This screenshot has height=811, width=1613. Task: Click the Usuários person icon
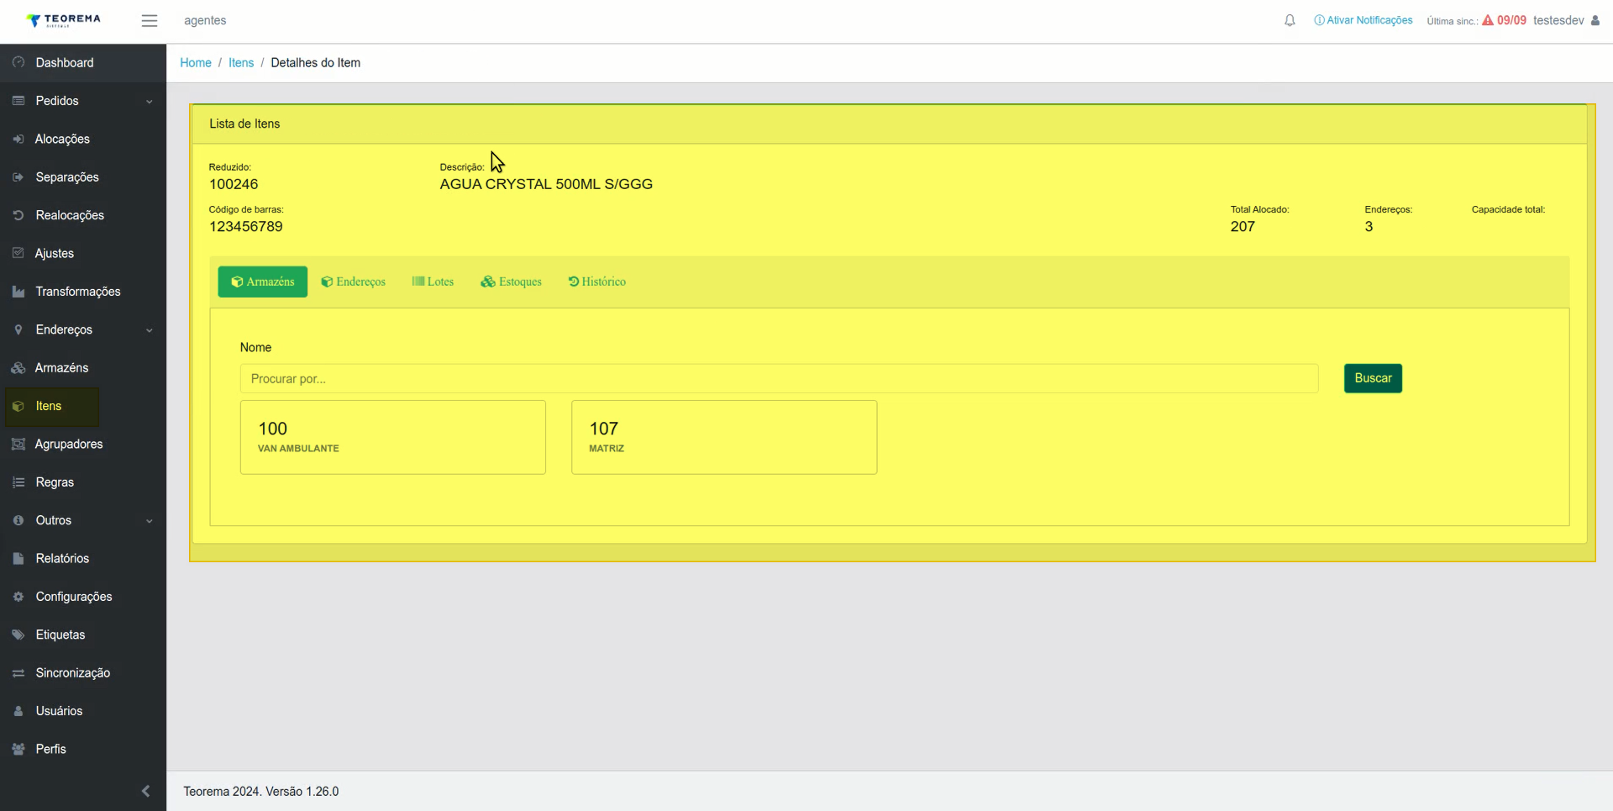18,711
